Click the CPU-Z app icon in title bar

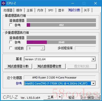pos(4,3)
